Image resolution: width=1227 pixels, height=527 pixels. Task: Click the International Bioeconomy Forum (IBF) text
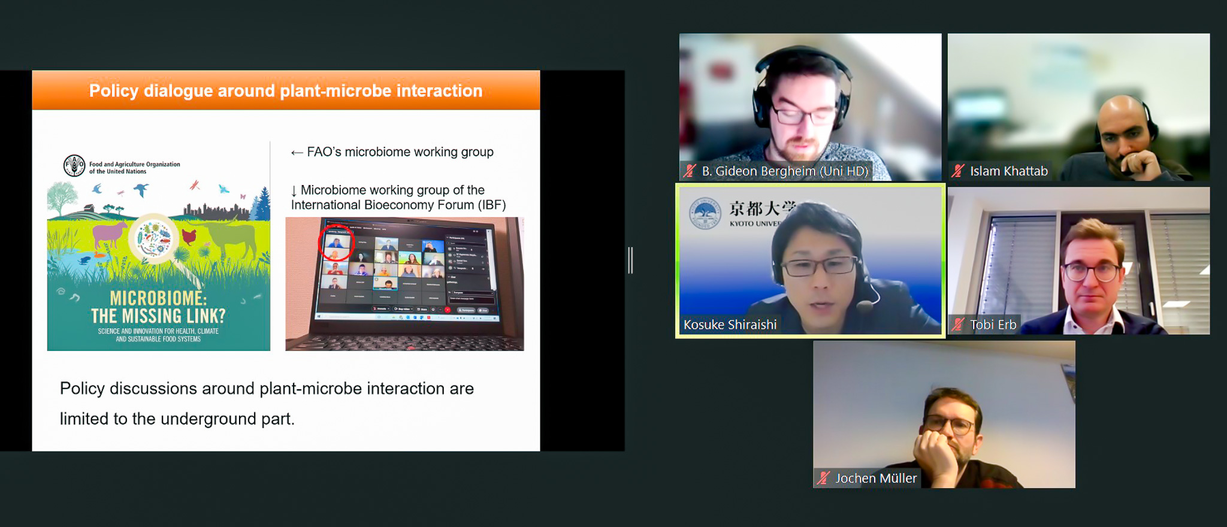398,205
